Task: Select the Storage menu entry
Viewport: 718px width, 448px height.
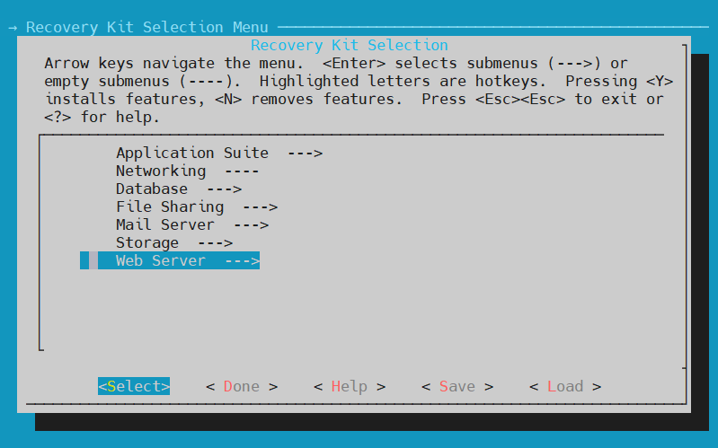Action: [x=146, y=242]
